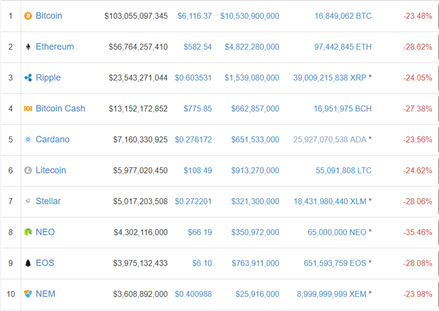Click EOS 24h volume $763,911,000
439x311 pixels.
(x=256, y=263)
